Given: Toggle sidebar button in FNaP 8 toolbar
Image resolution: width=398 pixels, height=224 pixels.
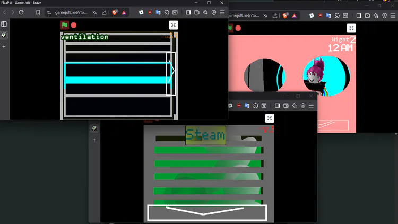Looking at the screenshot, I should coord(188,12).
